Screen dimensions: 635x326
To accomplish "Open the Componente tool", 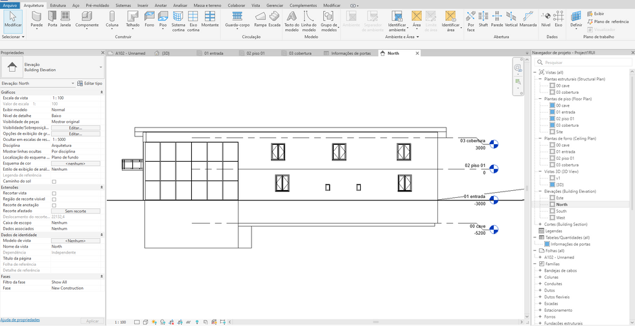I will tap(87, 19).
